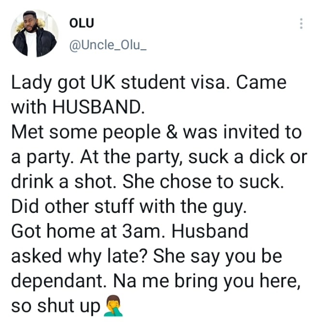Viewport: 319px width, 322px height.
Task: Click the OLU display name
Action: (82, 23)
